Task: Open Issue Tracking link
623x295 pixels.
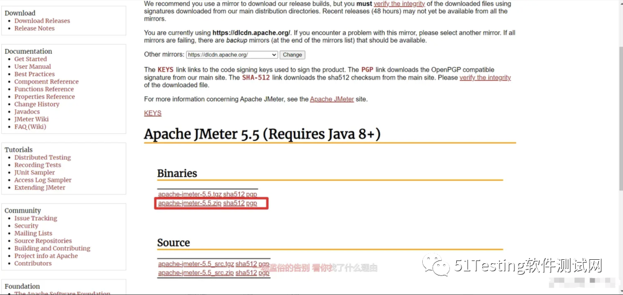Action: [36, 218]
